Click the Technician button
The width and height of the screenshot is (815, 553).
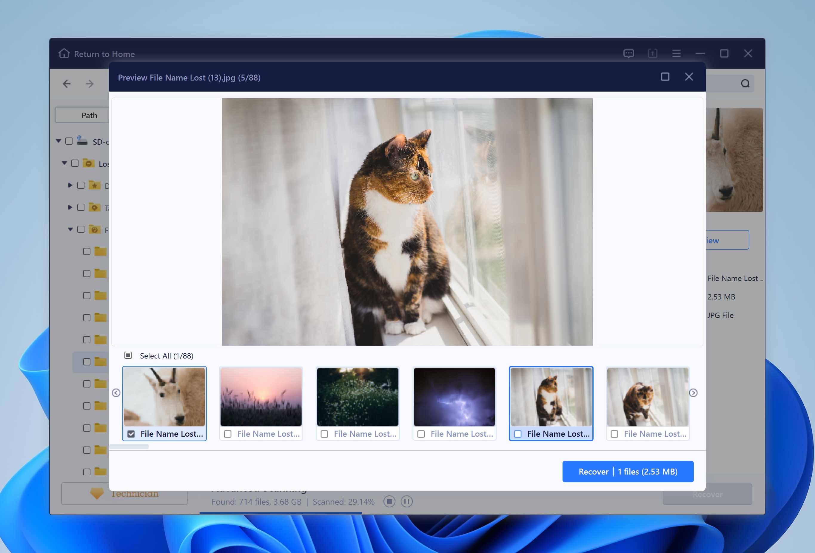click(x=124, y=494)
